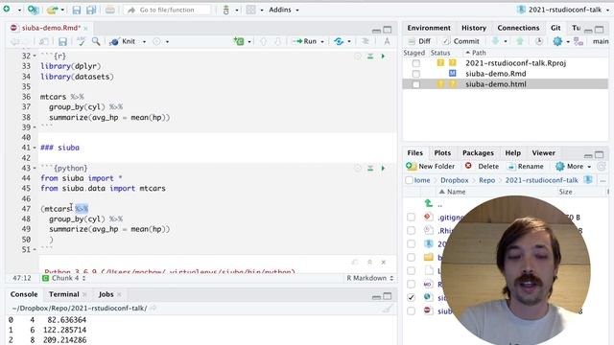
Task: Uncheck the checked file in Files pane
Action: [411, 297]
